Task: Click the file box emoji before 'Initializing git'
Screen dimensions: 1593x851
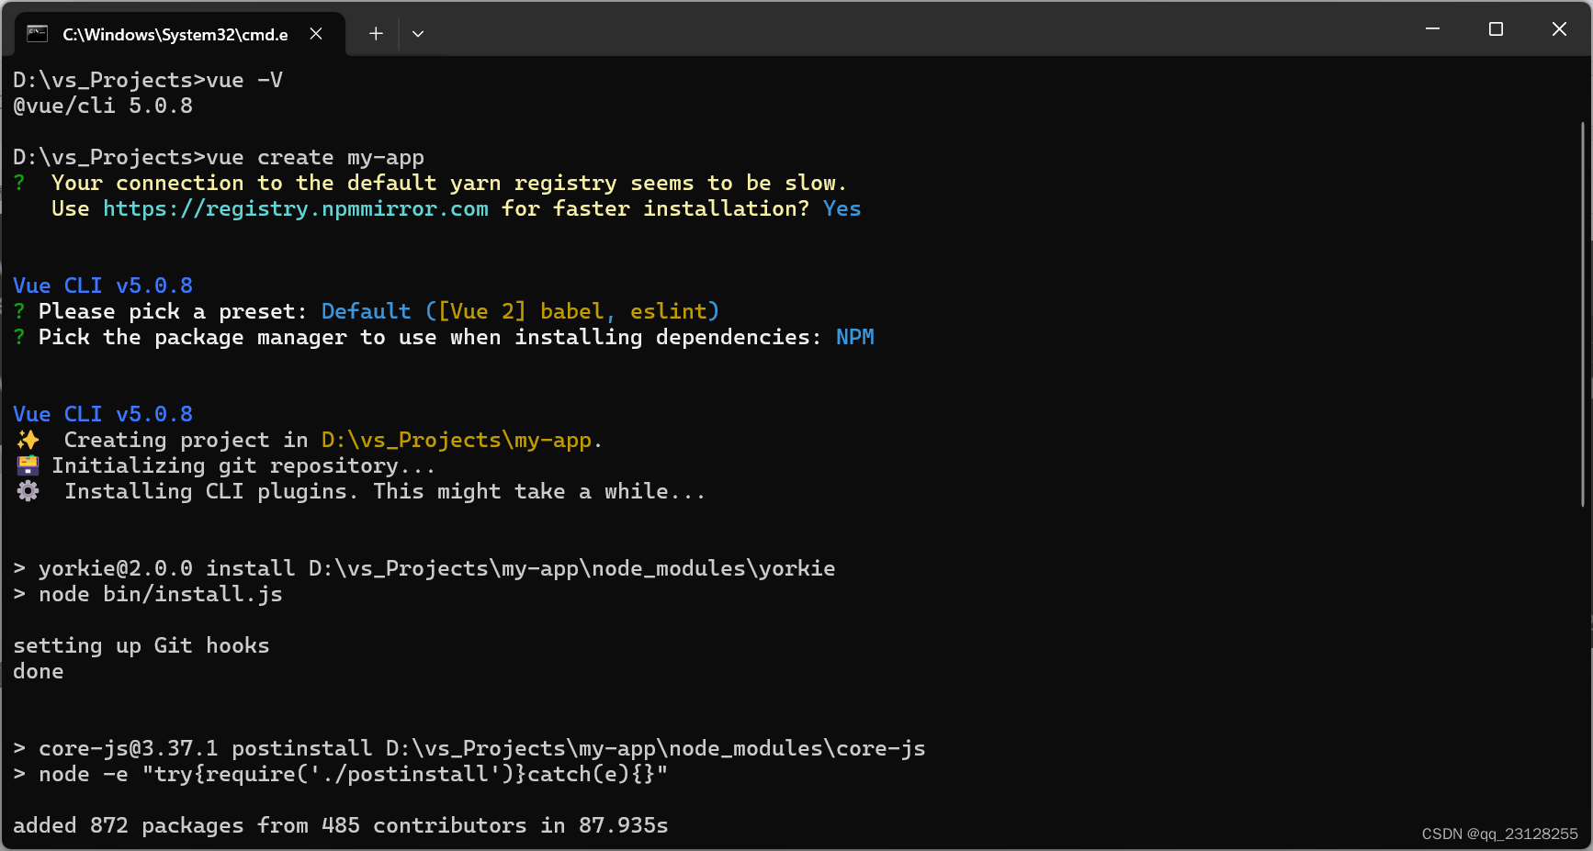Action: click(28, 465)
